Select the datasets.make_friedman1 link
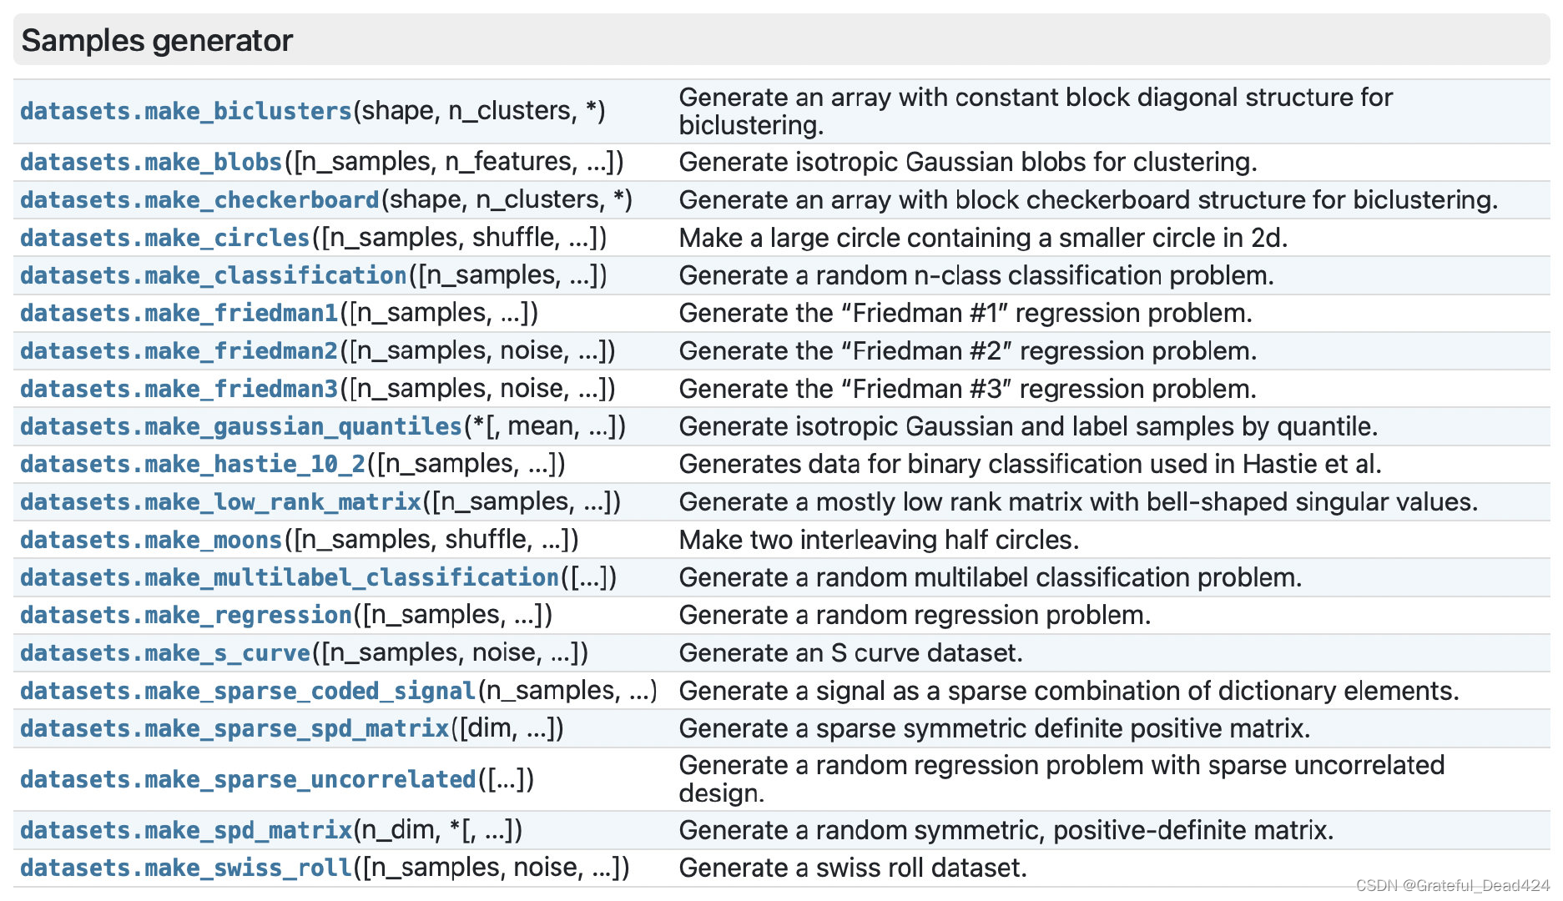 pos(179,313)
